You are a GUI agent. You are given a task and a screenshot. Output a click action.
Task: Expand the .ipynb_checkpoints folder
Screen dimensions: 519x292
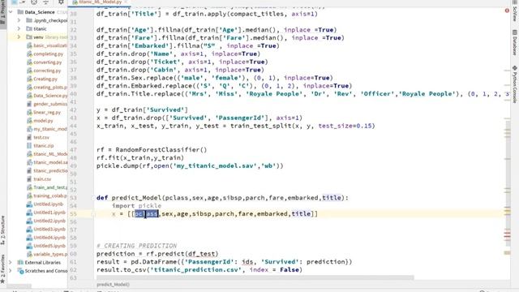(x=19, y=20)
